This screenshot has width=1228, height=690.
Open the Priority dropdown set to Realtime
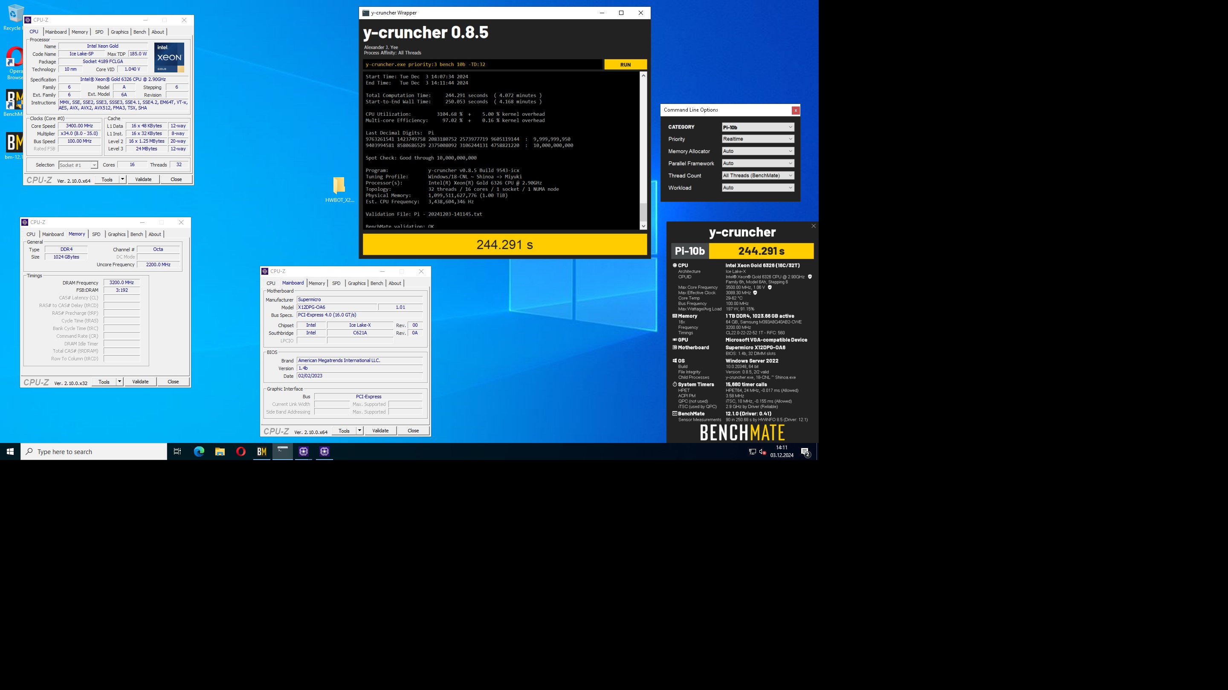tap(758, 139)
